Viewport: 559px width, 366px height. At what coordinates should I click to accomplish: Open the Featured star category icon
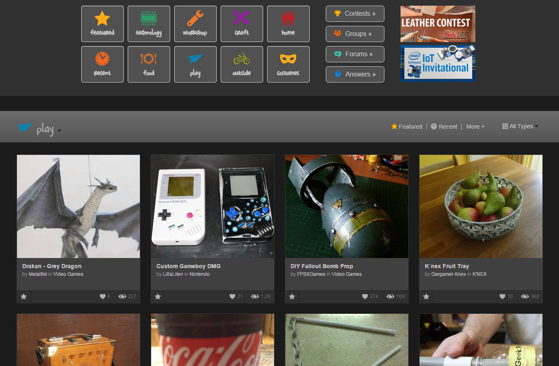point(102,23)
